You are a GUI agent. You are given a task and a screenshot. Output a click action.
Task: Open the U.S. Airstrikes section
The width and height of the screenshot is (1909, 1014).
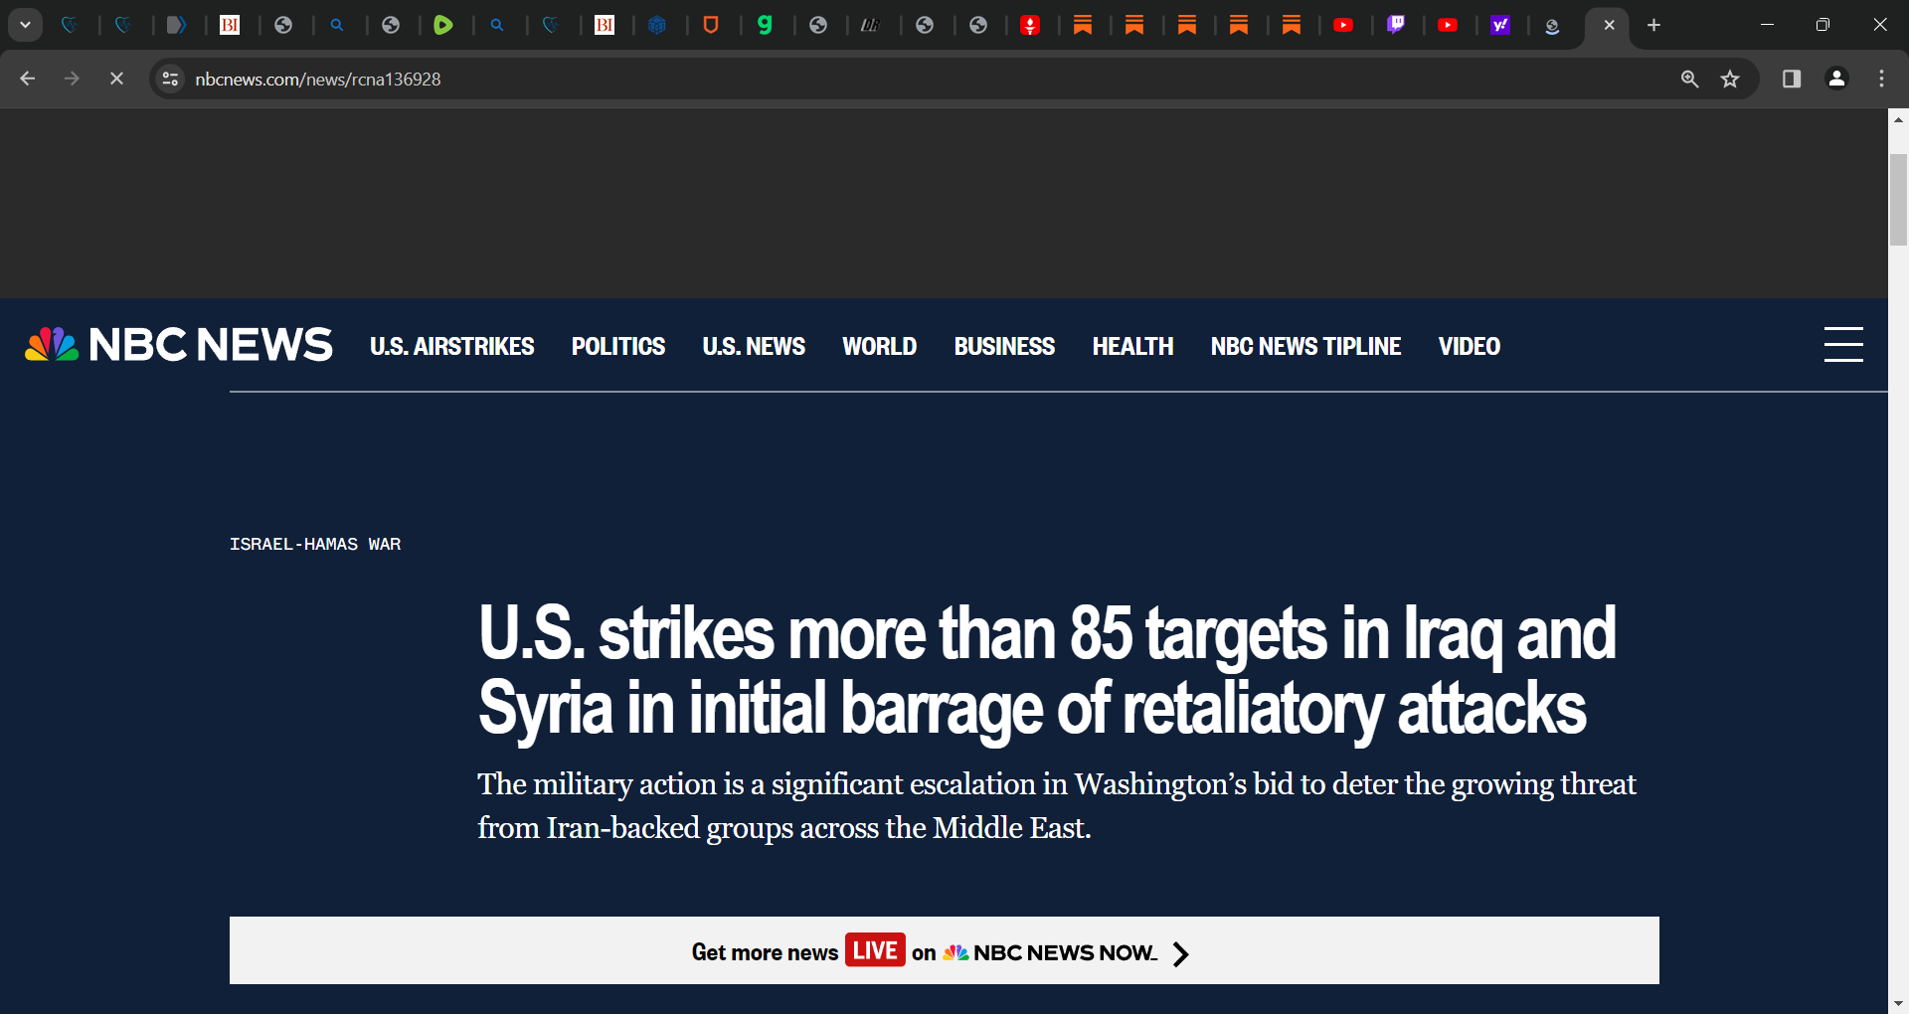[x=452, y=346]
